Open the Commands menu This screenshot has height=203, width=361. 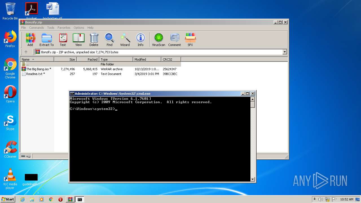(36, 28)
